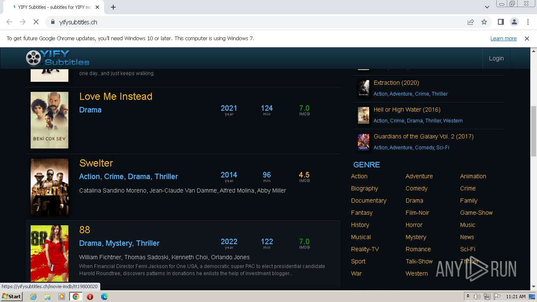The height and width of the screenshot is (302, 537).
Task: Click the YIFY Subtitles browser tab
Action: click(x=55, y=7)
